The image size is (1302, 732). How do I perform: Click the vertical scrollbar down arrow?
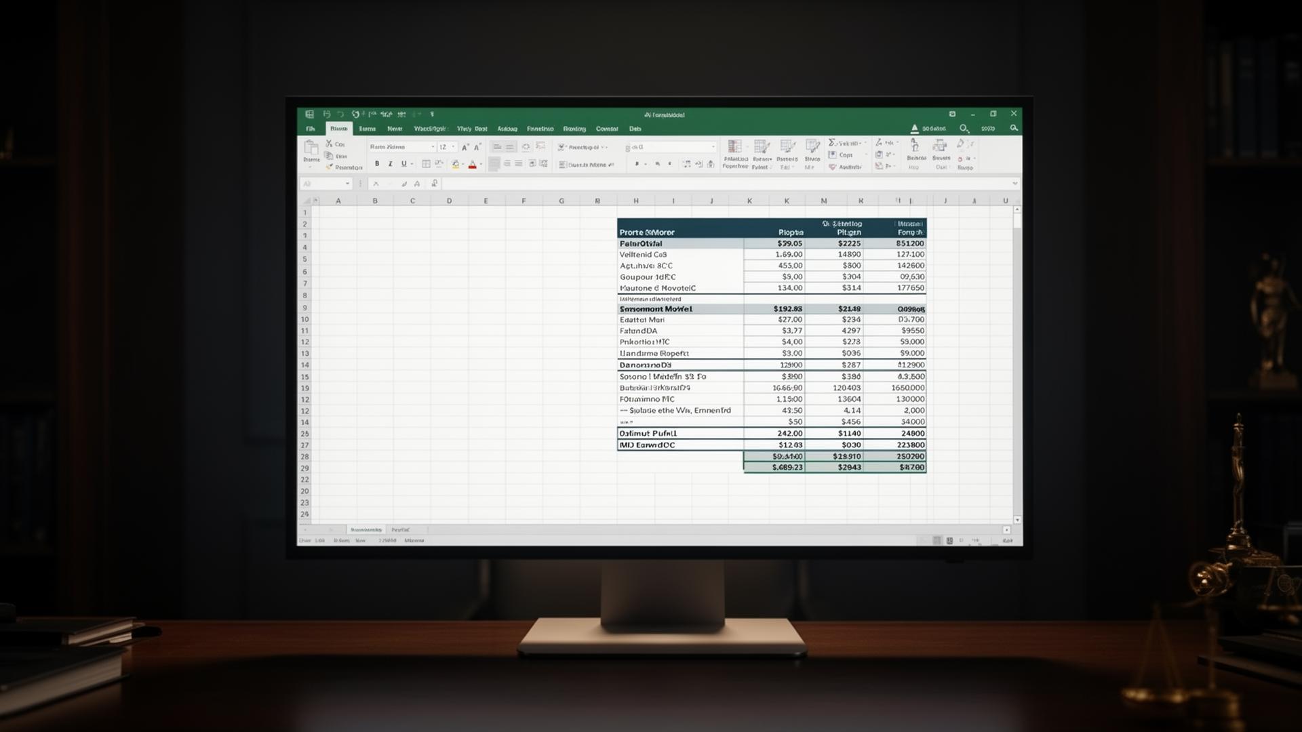[1017, 520]
